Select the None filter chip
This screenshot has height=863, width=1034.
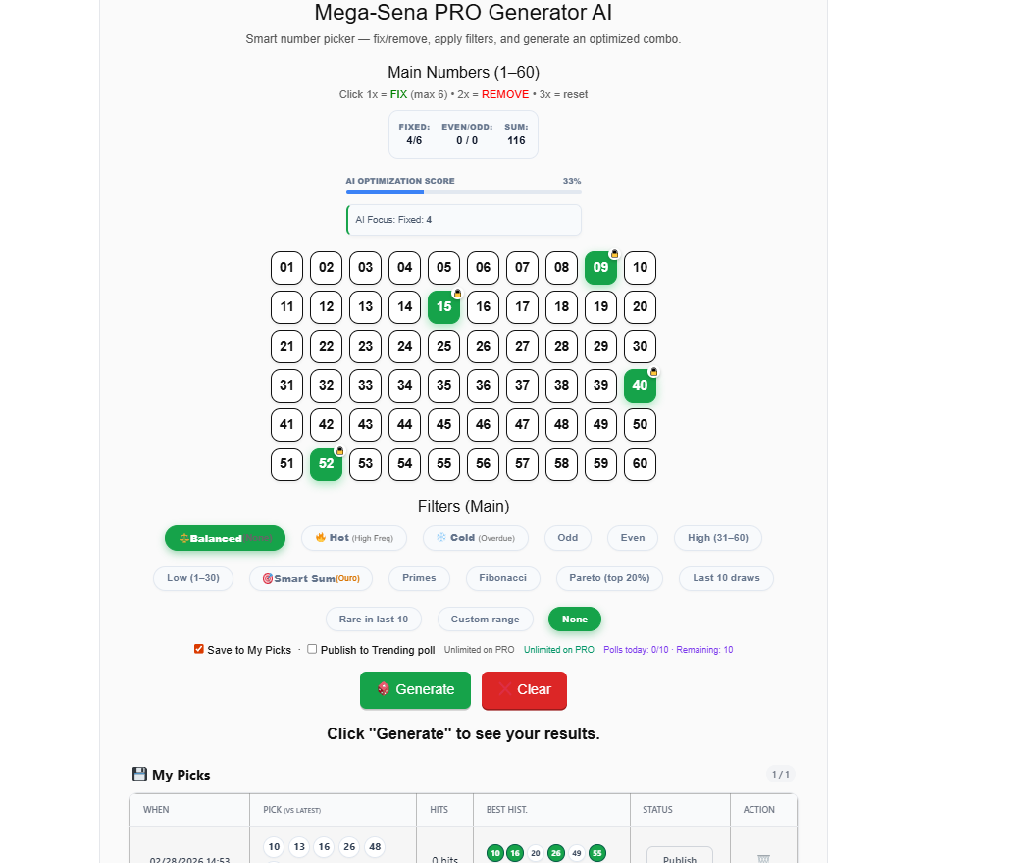575,619
